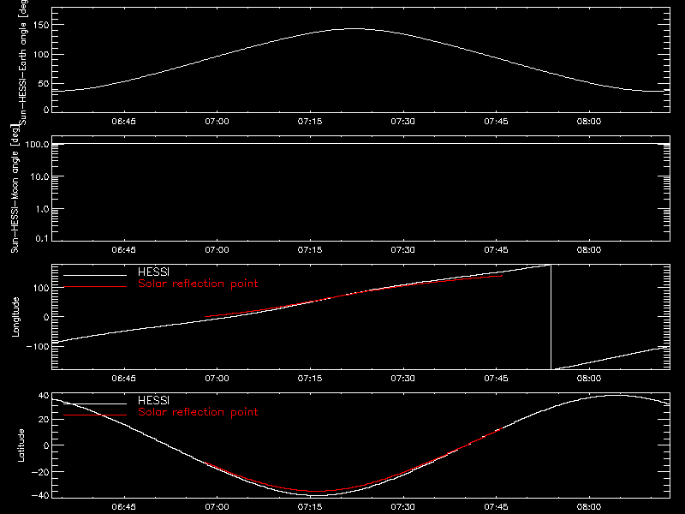Select the -40 tick label in the Latitude plot
Image resolution: width=685 pixels, height=514 pixels.
[x=40, y=495]
